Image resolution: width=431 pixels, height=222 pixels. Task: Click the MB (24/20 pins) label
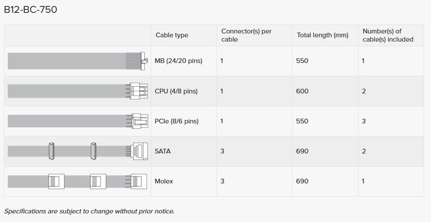[x=178, y=61]
